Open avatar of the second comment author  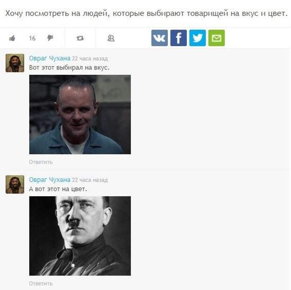click(x=15, y=184)
